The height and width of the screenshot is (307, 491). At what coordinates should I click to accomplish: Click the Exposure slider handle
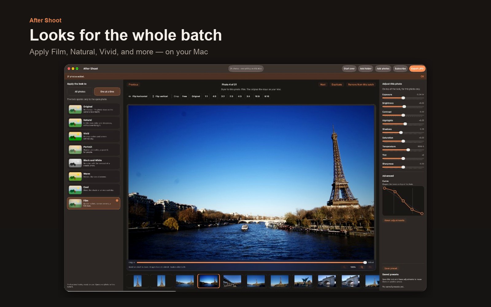click(403, 98)
